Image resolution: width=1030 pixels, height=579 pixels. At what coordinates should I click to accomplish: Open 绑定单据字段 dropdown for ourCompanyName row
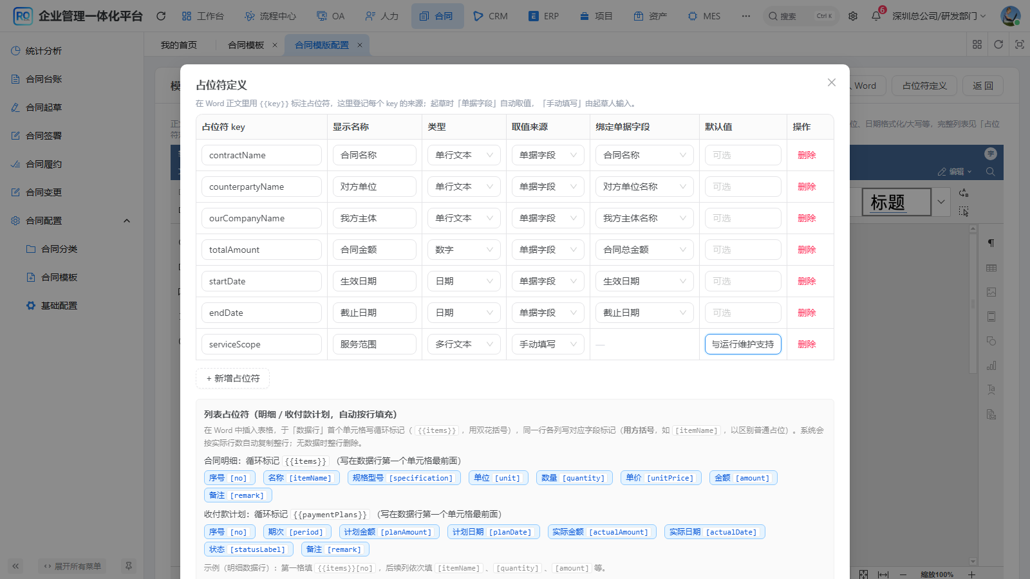tap(644, 218)
